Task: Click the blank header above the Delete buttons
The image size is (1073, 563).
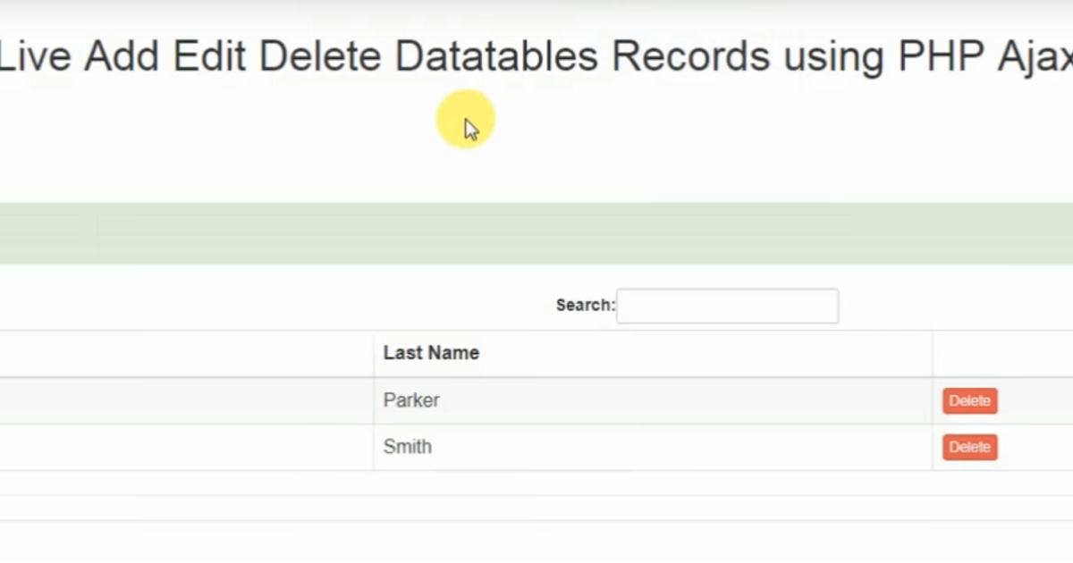Action: [x=1002, y=353]
